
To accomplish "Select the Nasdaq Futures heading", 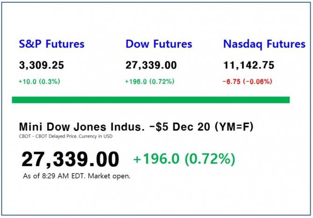I will [264, 44].
